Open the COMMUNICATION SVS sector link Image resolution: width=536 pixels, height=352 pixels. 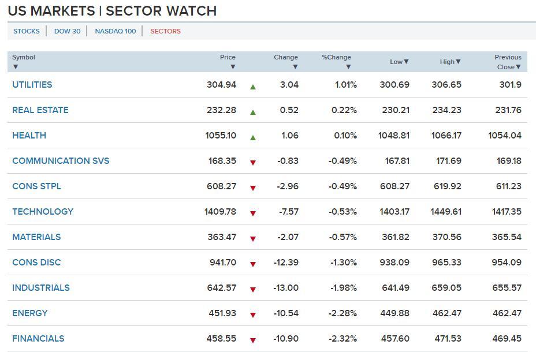[x=61, y=161]
